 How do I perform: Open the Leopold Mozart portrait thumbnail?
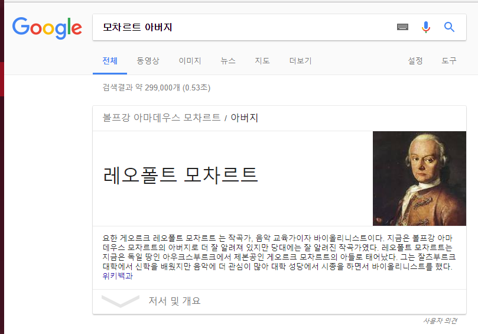click(x=419, y=179)
